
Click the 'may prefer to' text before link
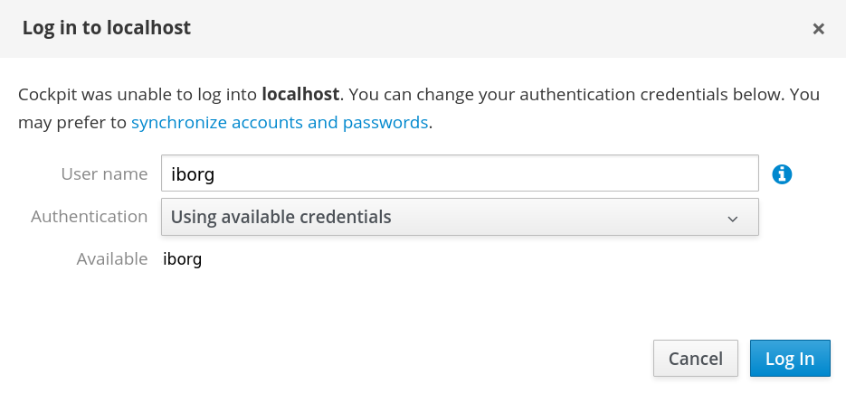pyautogui.click(x=72, y=123)
